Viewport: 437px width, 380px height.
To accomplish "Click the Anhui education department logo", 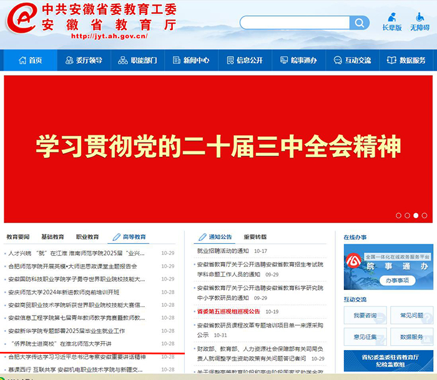I will [x=20, y=21].
